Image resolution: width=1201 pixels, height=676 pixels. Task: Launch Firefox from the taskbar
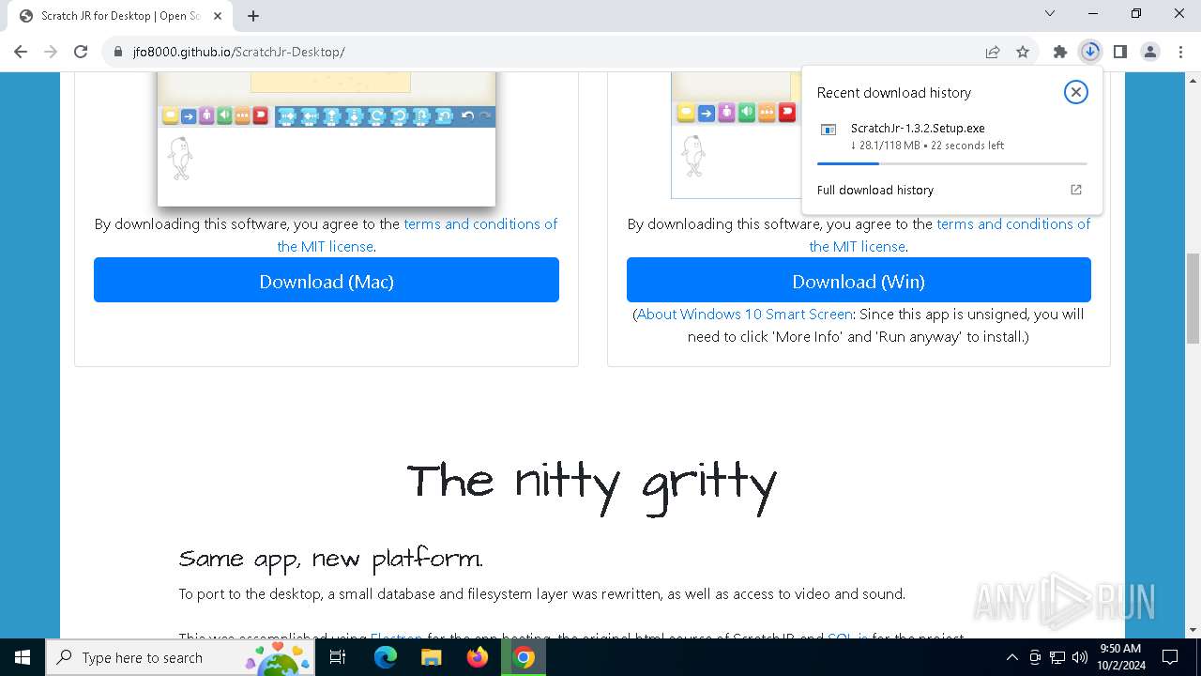click(x=478, y=657)
